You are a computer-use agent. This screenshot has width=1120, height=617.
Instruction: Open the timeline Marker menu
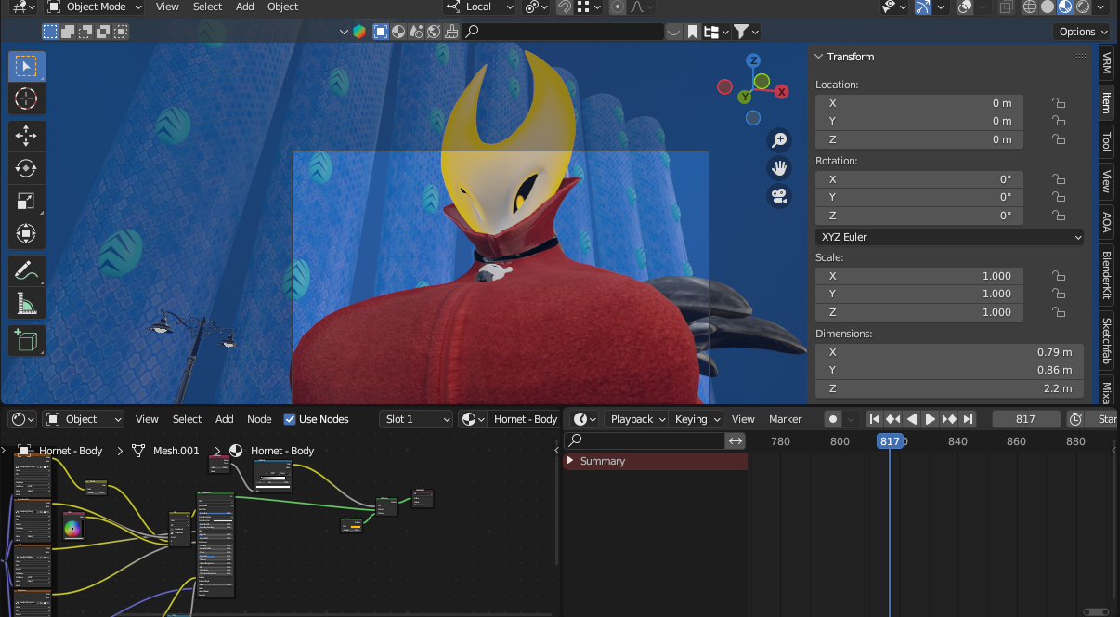[x=785, y=419]
